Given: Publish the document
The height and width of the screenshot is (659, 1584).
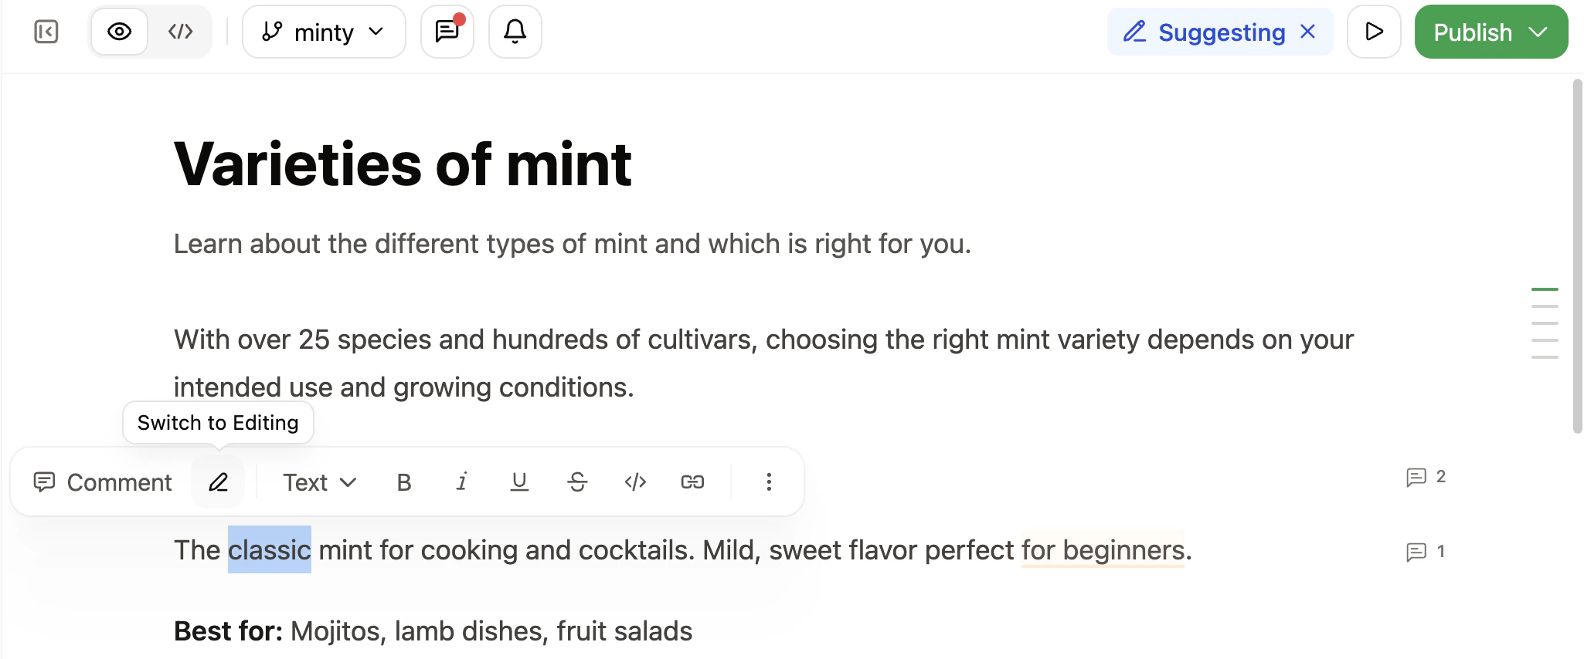Looking at the screenshot, I should point(1472,32).
